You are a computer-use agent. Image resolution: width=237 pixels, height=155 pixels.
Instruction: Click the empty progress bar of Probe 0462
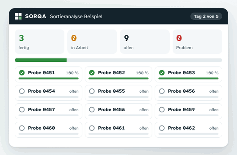(188, 134)
